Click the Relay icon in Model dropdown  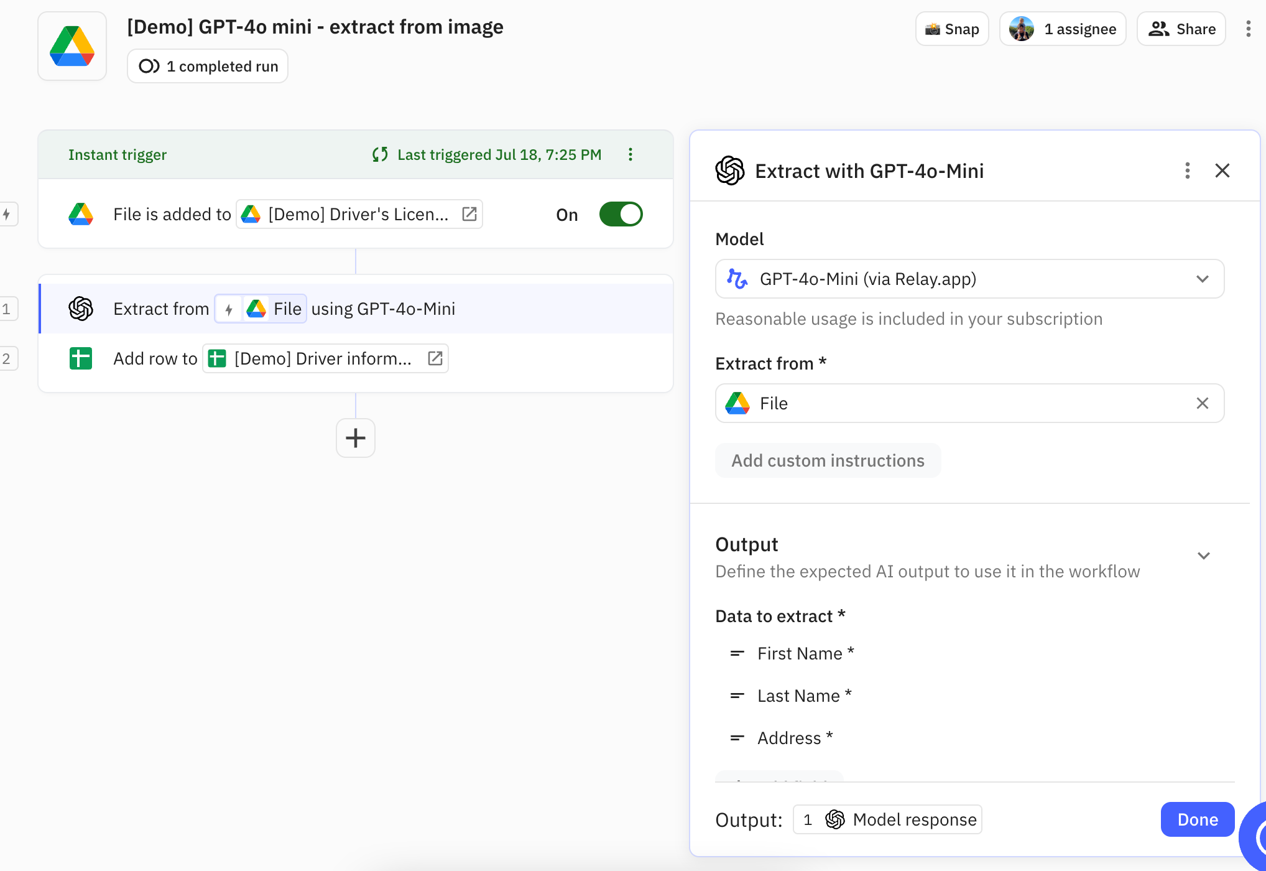click(737, 279)
